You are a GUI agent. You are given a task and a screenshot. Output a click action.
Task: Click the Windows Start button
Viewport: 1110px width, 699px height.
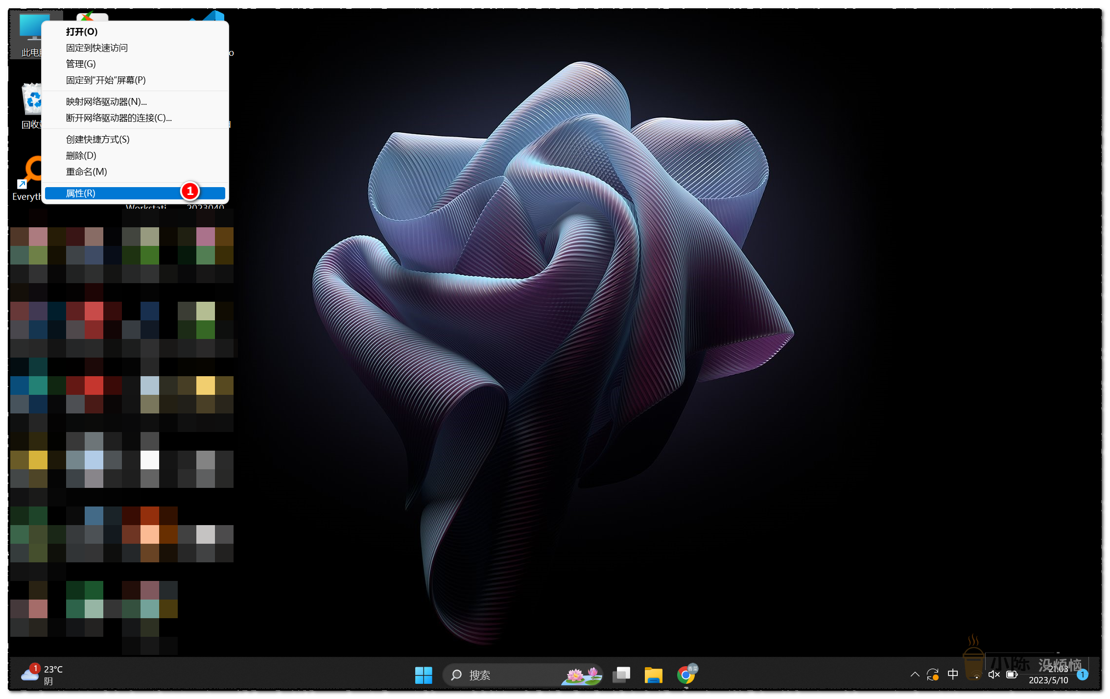coord(423,675)
